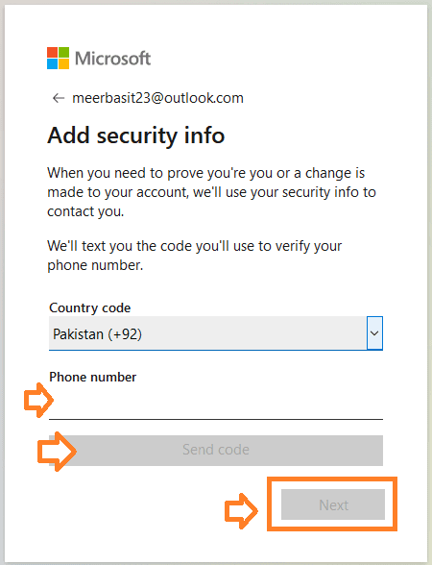Click the Phone number label
The height and width of the screenshot is (565, 432).
pos(92,377)
